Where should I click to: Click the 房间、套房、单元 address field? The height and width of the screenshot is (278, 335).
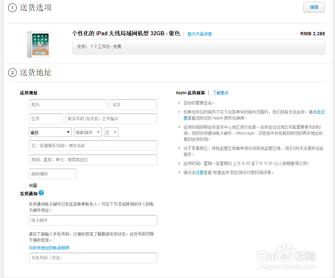(x=93, y=160)
